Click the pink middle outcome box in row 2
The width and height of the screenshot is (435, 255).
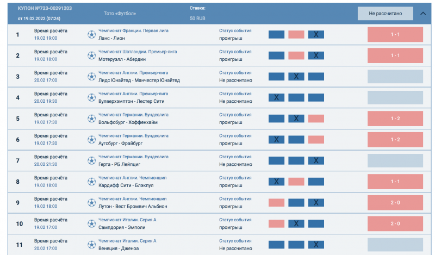click(x=296, y=55)
